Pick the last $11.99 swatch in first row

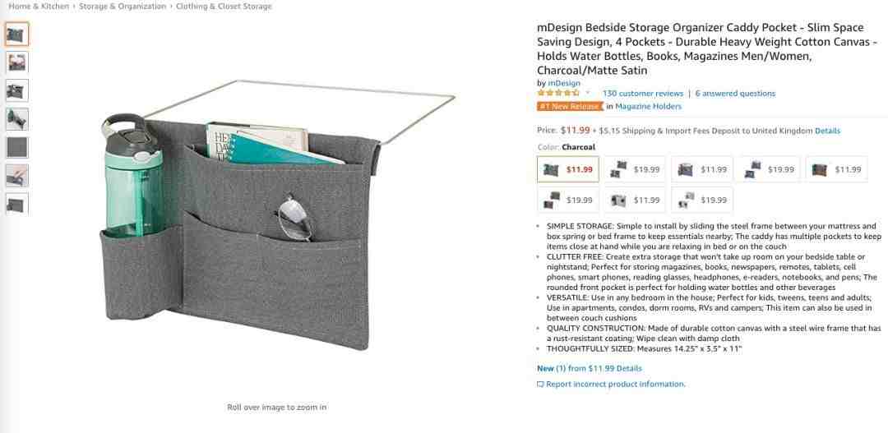[836, 169]
